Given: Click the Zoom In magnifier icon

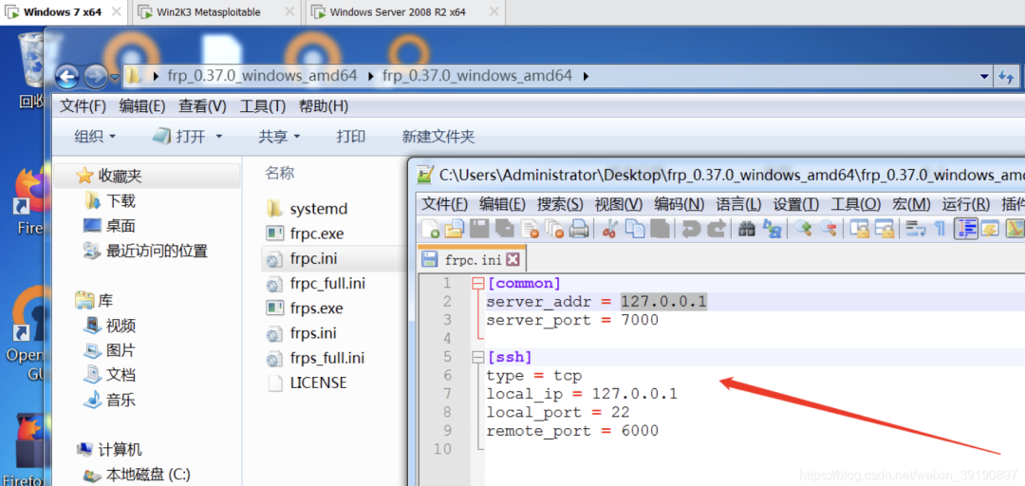Looking at the screenshot, I should pos(803,228).
